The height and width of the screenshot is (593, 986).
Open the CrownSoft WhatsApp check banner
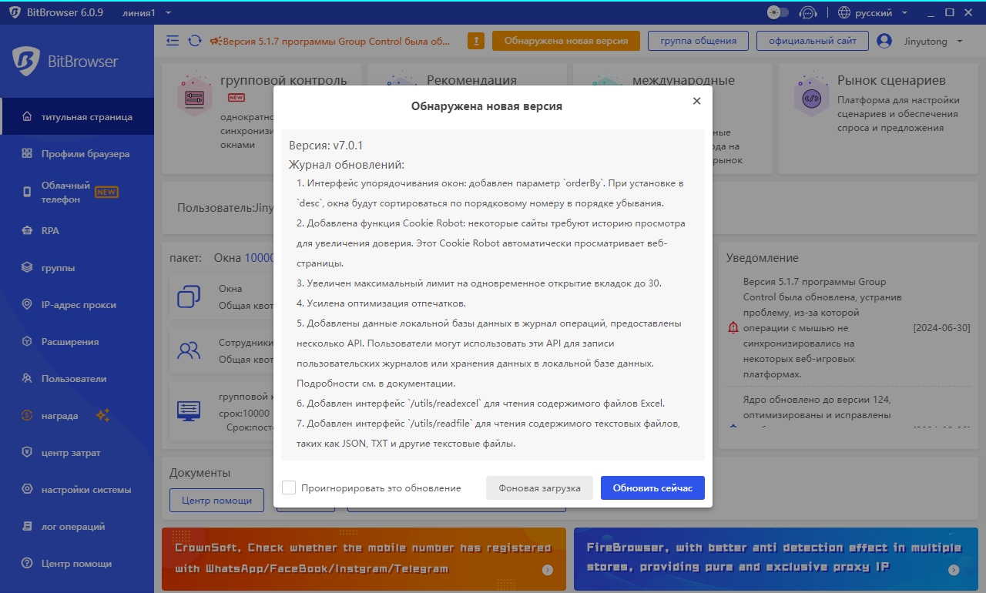[x=364, y=558]
